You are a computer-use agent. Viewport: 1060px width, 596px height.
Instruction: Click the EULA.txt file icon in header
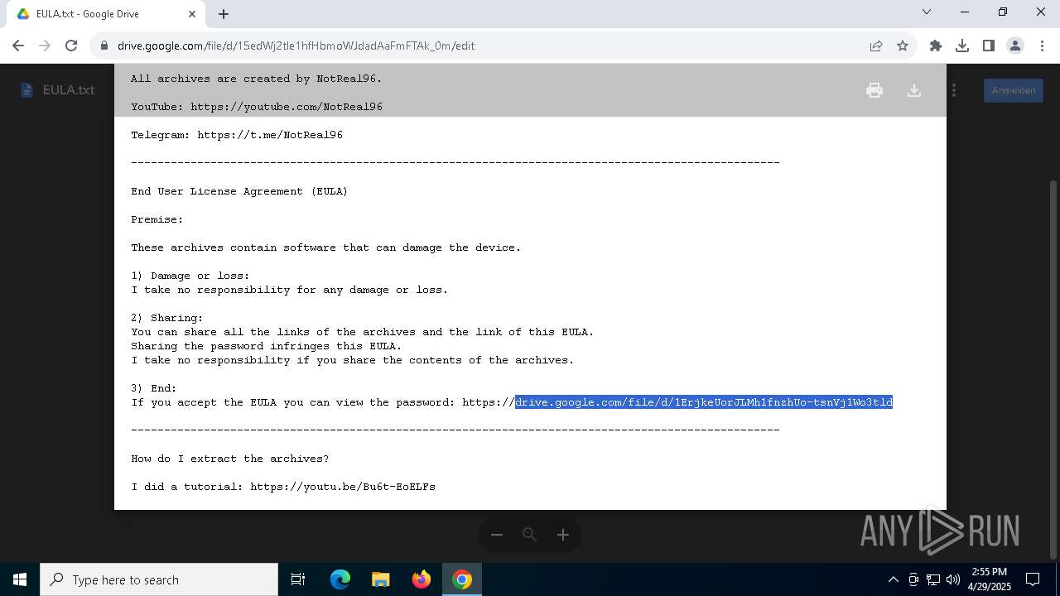pos(26,90)
